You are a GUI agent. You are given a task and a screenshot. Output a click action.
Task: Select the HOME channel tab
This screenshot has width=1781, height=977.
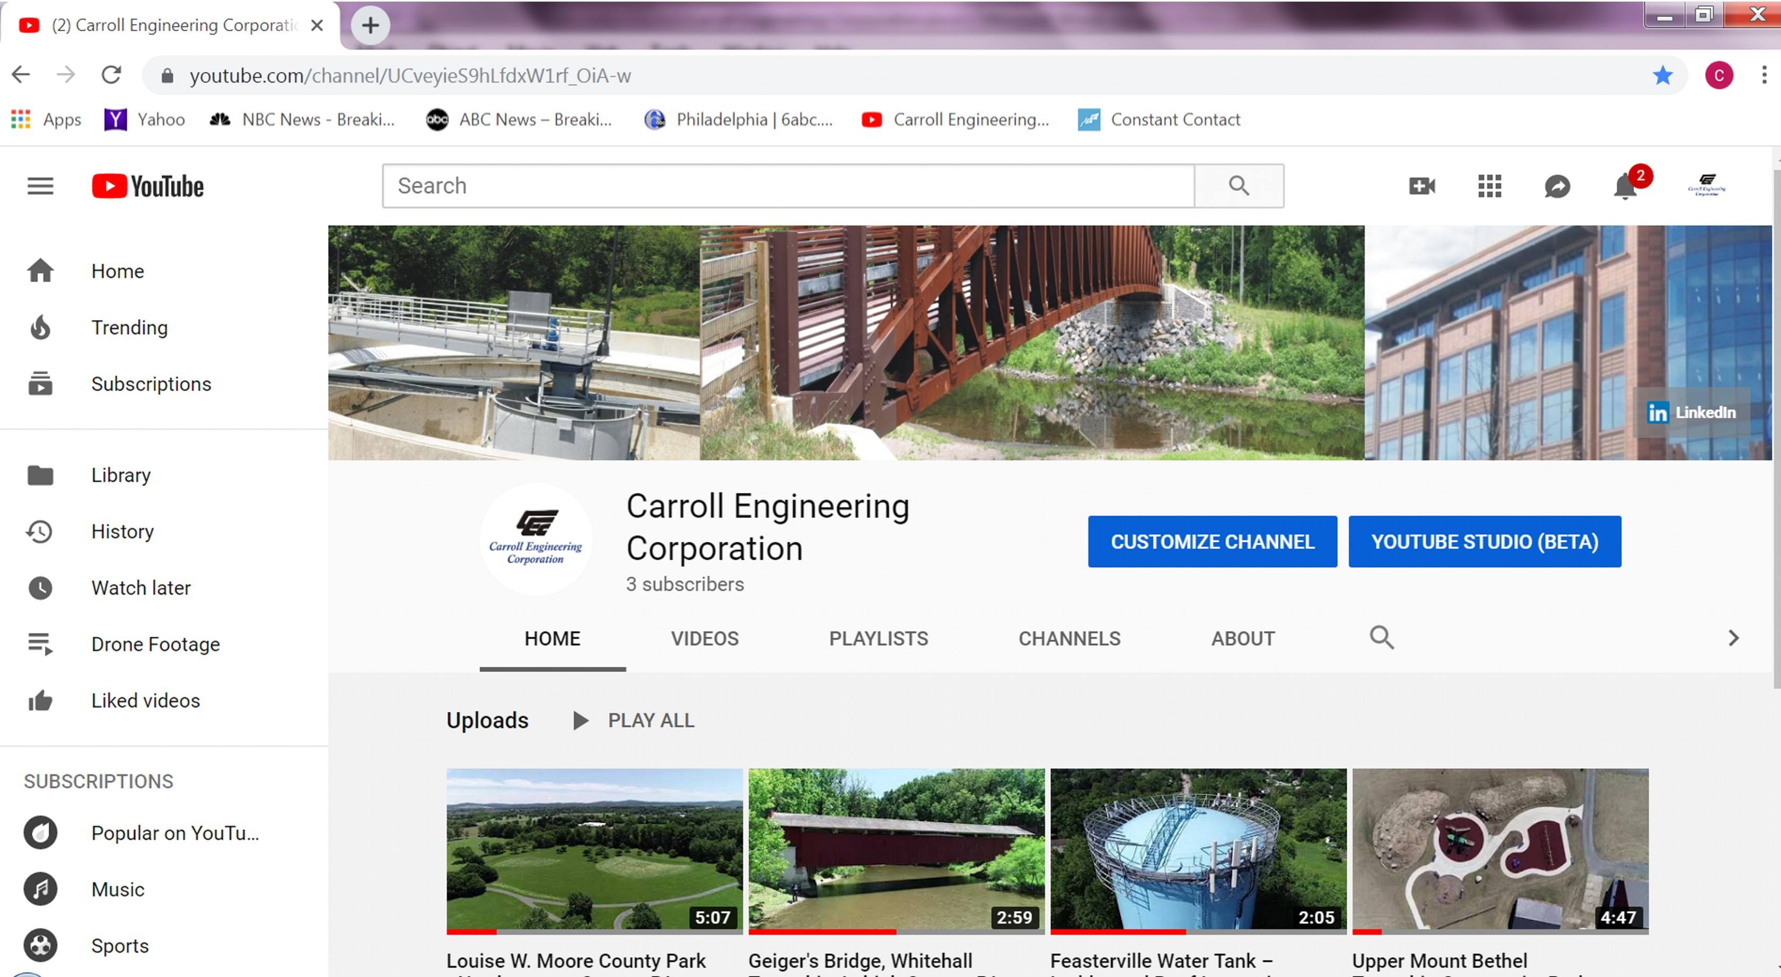click(552, 638)
